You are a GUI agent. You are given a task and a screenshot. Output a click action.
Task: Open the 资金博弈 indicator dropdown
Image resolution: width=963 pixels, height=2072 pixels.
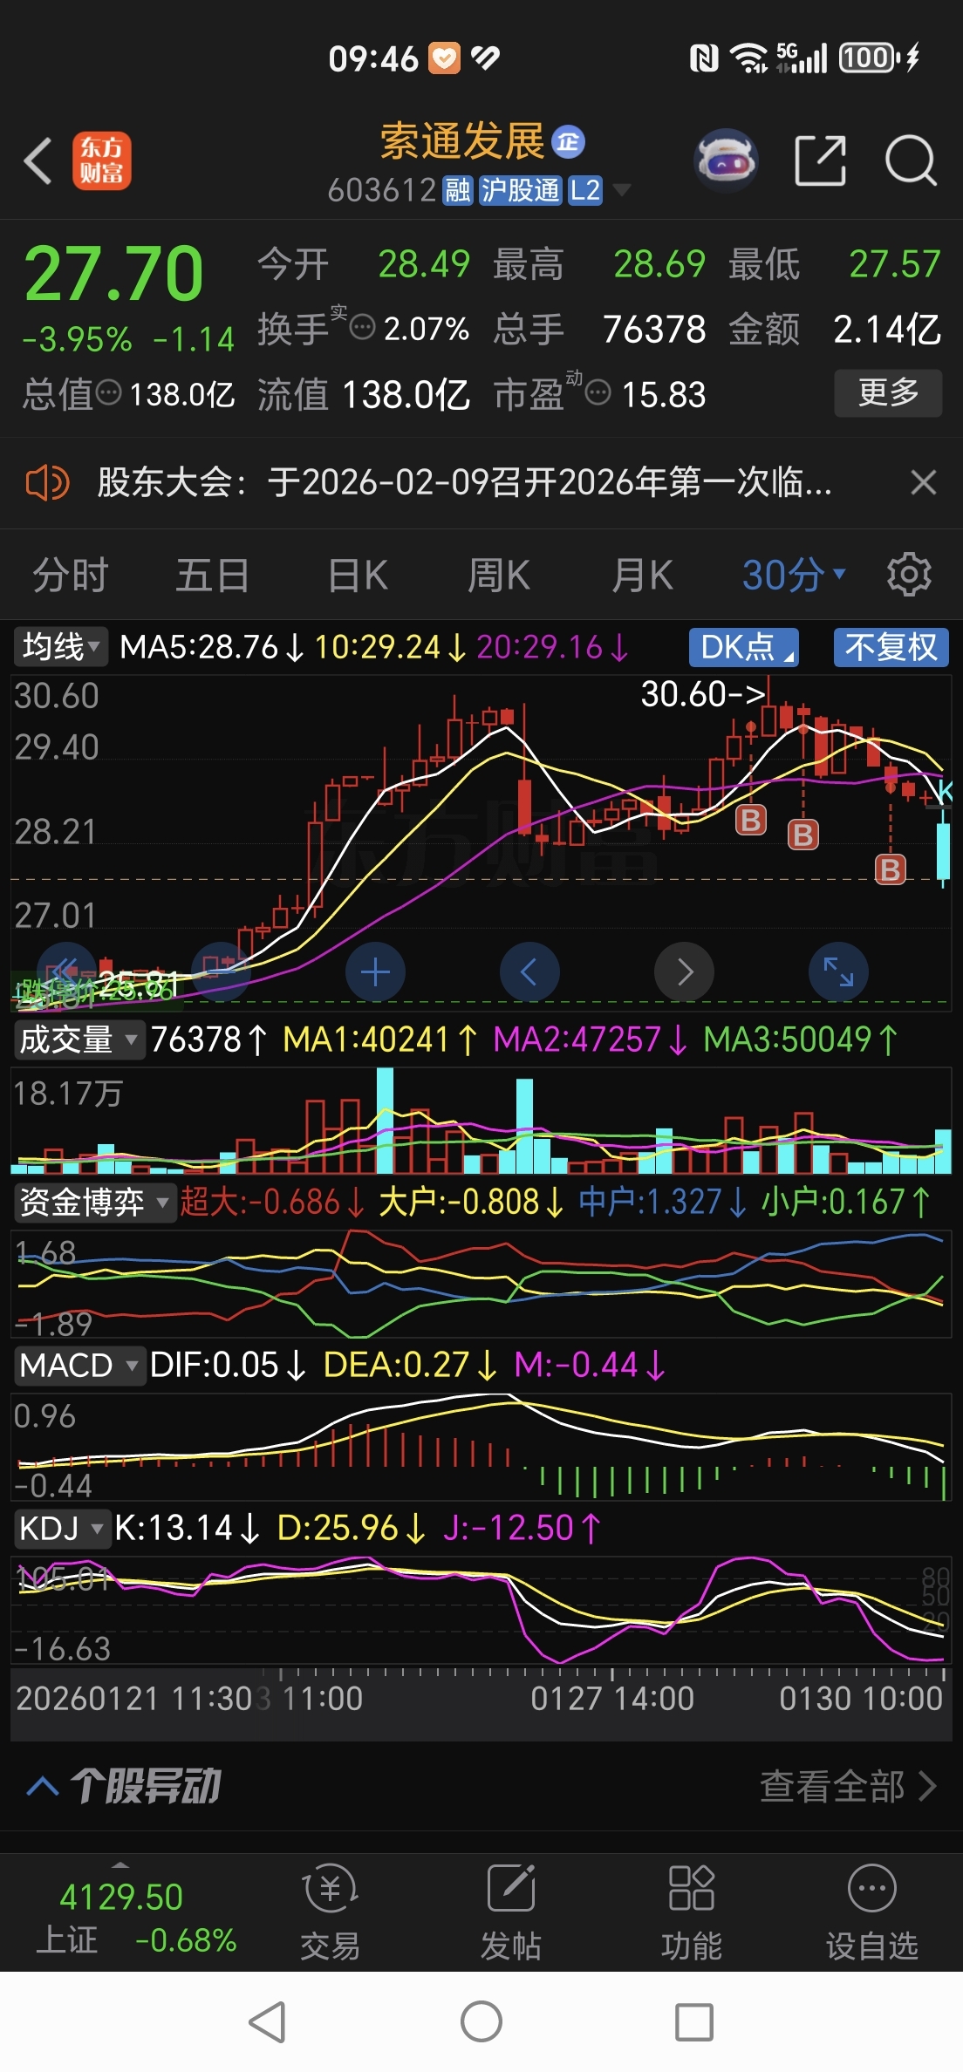pos(94,1203)
